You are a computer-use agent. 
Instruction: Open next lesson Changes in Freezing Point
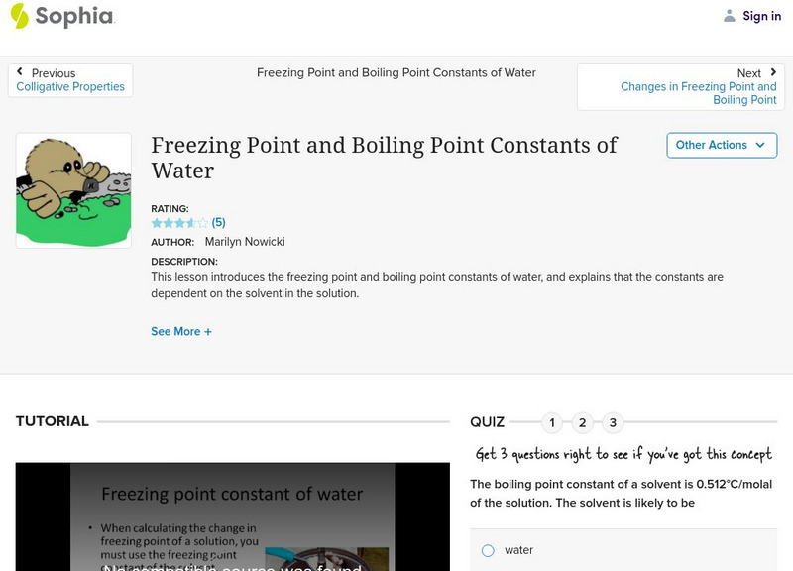coord(698,93)
